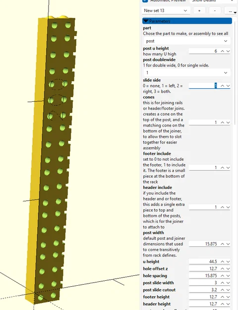Click the hole spacing 15.875 field

tap(204, 275)
